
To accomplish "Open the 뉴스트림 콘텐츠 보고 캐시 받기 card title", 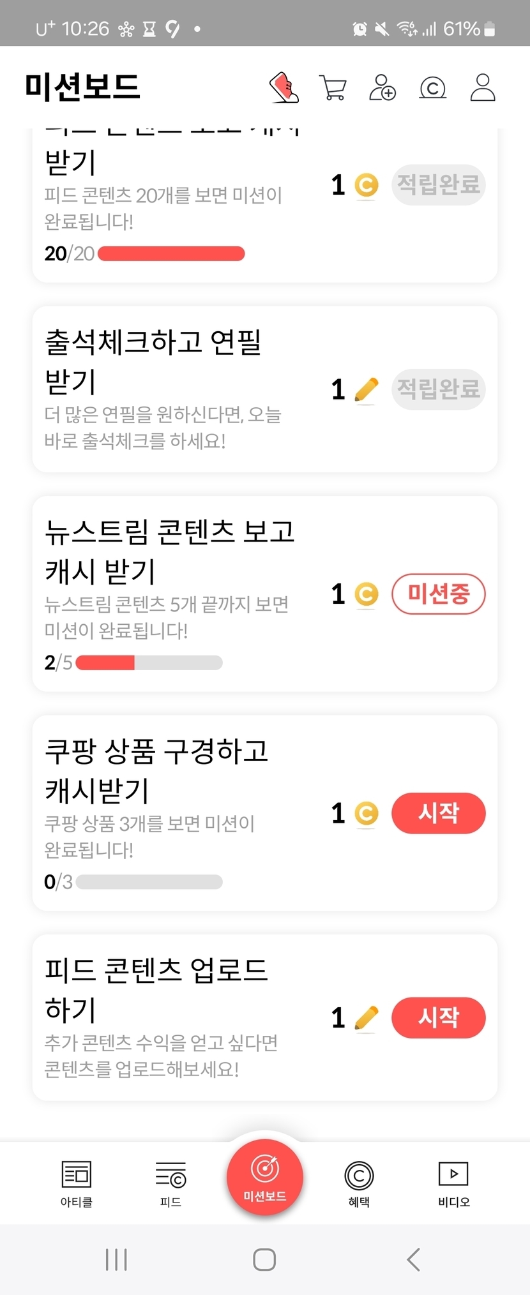I will click(x=169, y=551).
